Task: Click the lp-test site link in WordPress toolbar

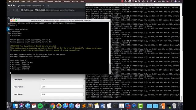Action: 16,18
